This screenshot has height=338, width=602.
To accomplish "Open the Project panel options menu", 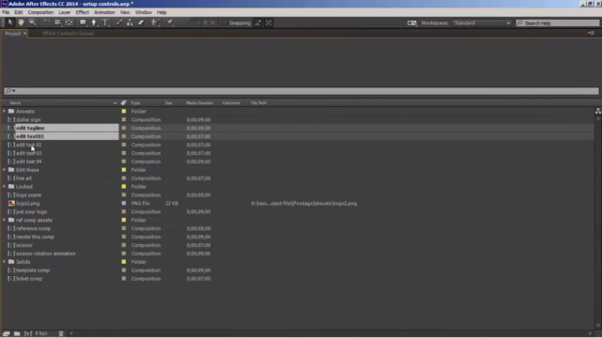I will (591, 33).
